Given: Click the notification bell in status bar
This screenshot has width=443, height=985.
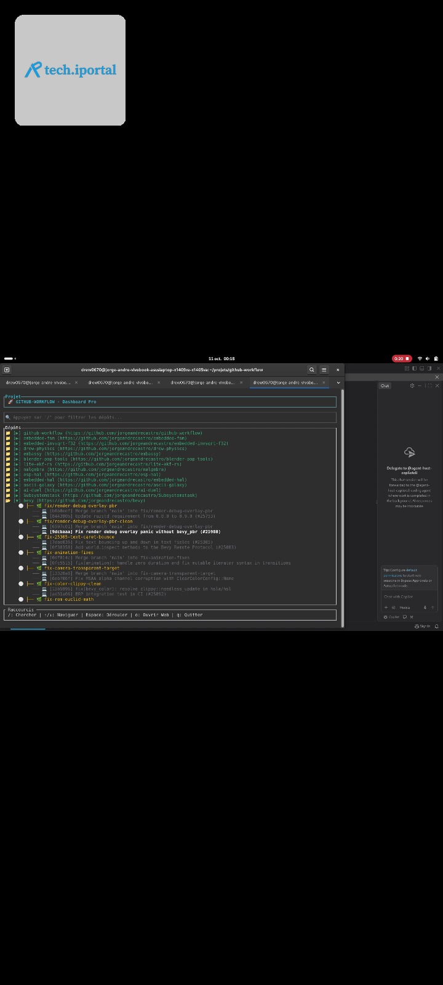Looking at the screenshot, I should [437, 626].
